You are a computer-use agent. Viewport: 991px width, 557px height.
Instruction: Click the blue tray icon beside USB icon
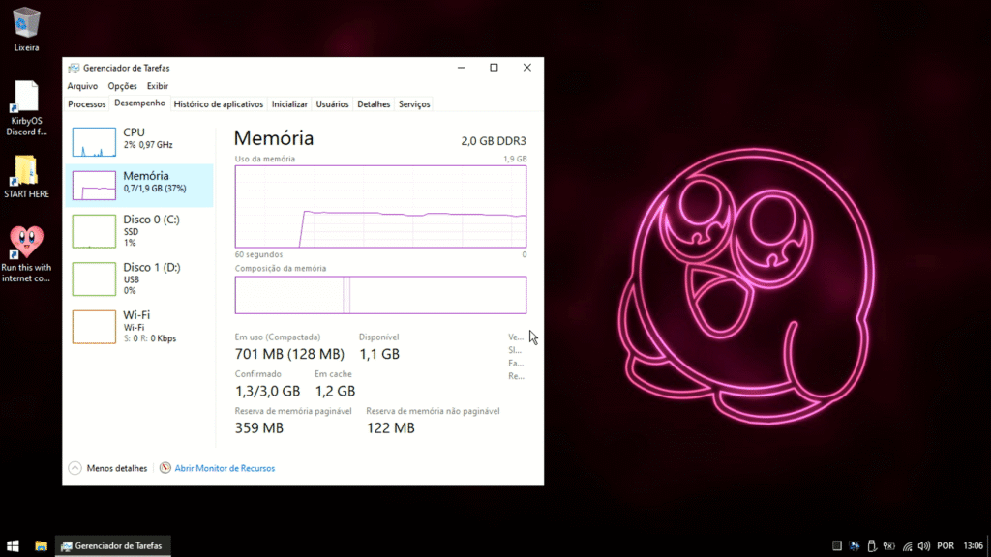(855, 545)
